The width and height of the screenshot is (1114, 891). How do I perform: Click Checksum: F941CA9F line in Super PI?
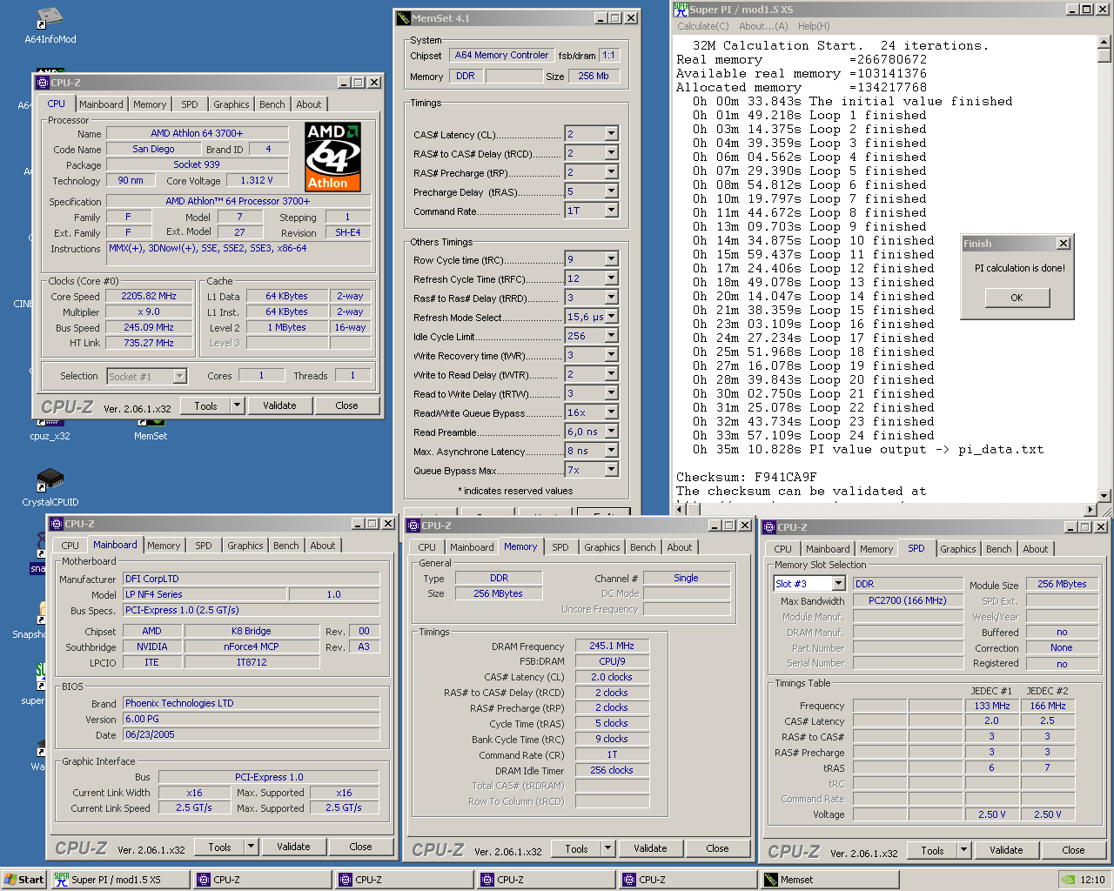click(x=747, y=477)
